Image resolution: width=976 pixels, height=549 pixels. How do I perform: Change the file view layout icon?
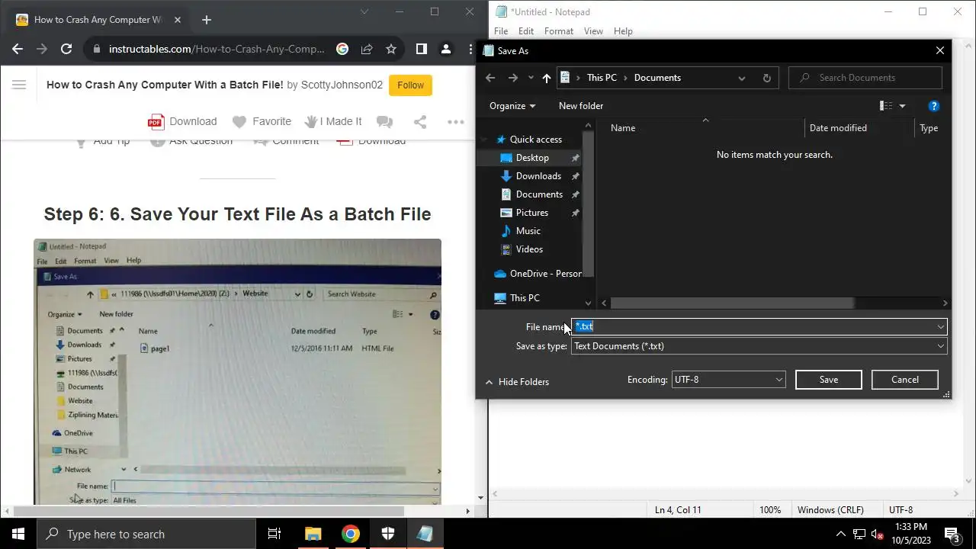coord(886,106)
